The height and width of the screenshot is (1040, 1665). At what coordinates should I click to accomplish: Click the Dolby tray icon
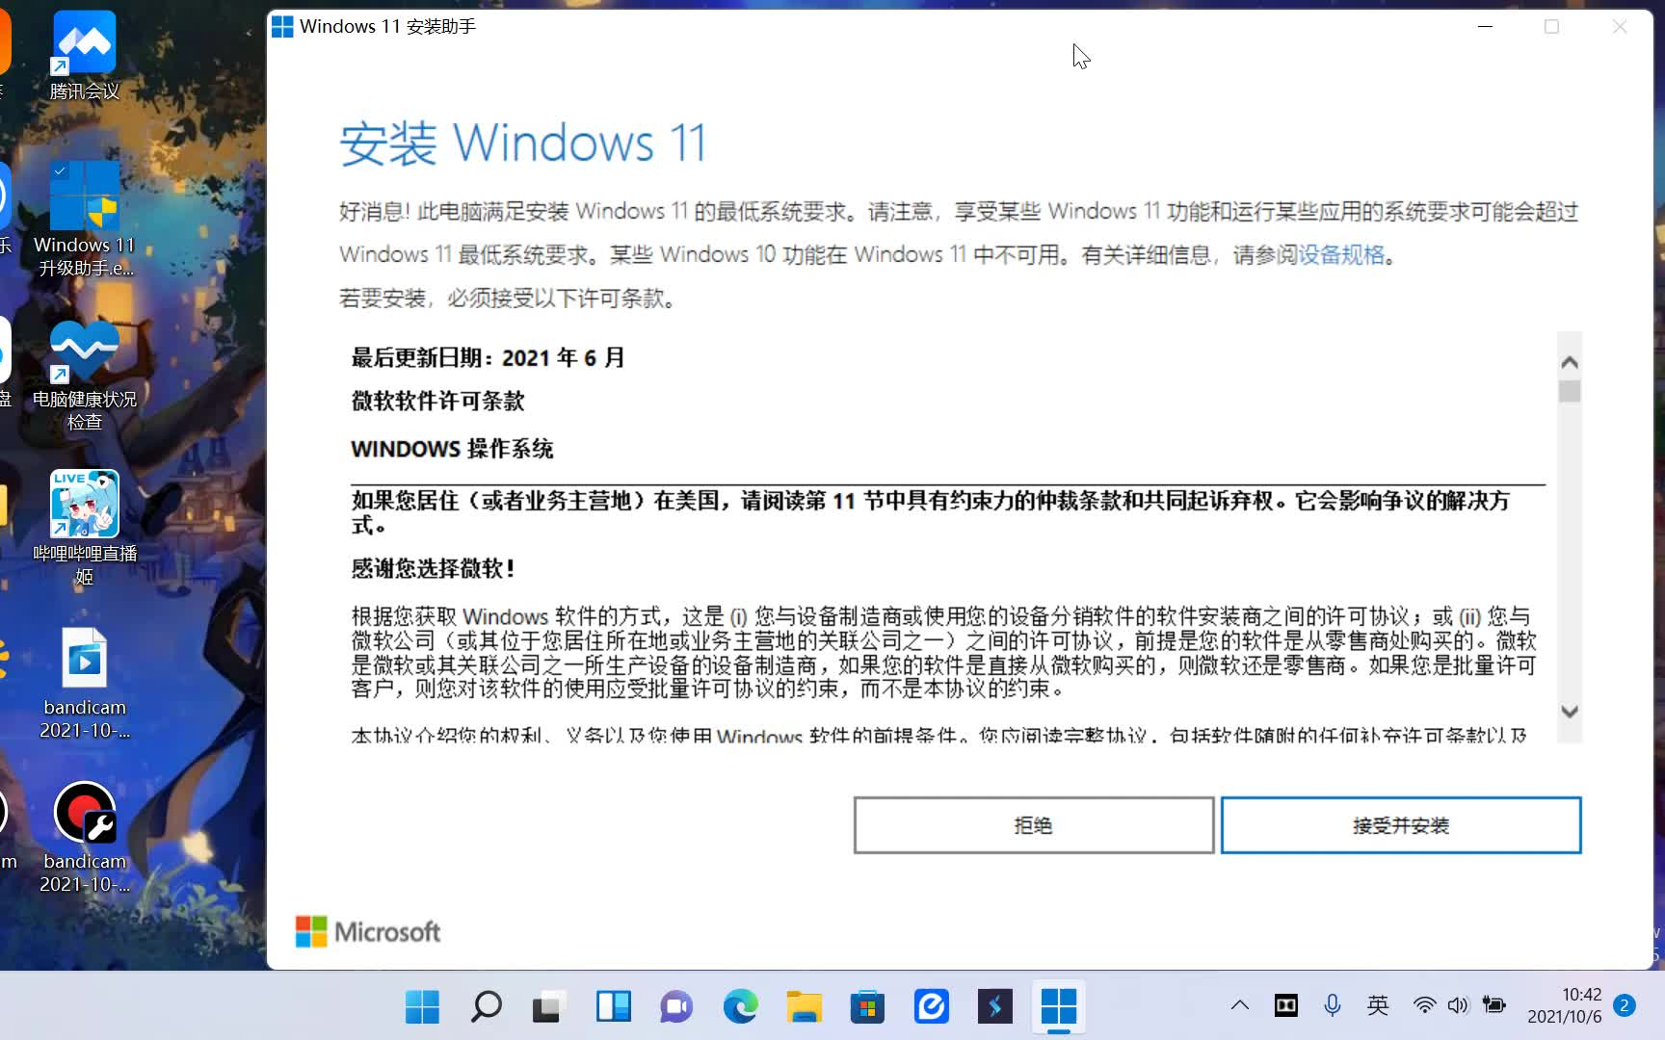1286,1005
